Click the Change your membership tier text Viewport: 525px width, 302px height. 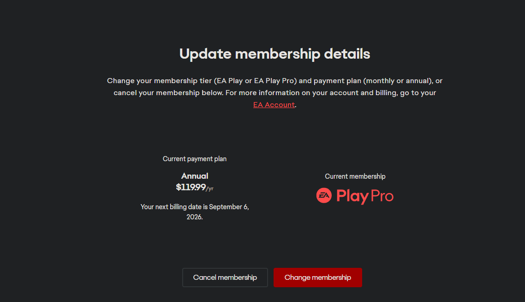(x=159, y=81)
